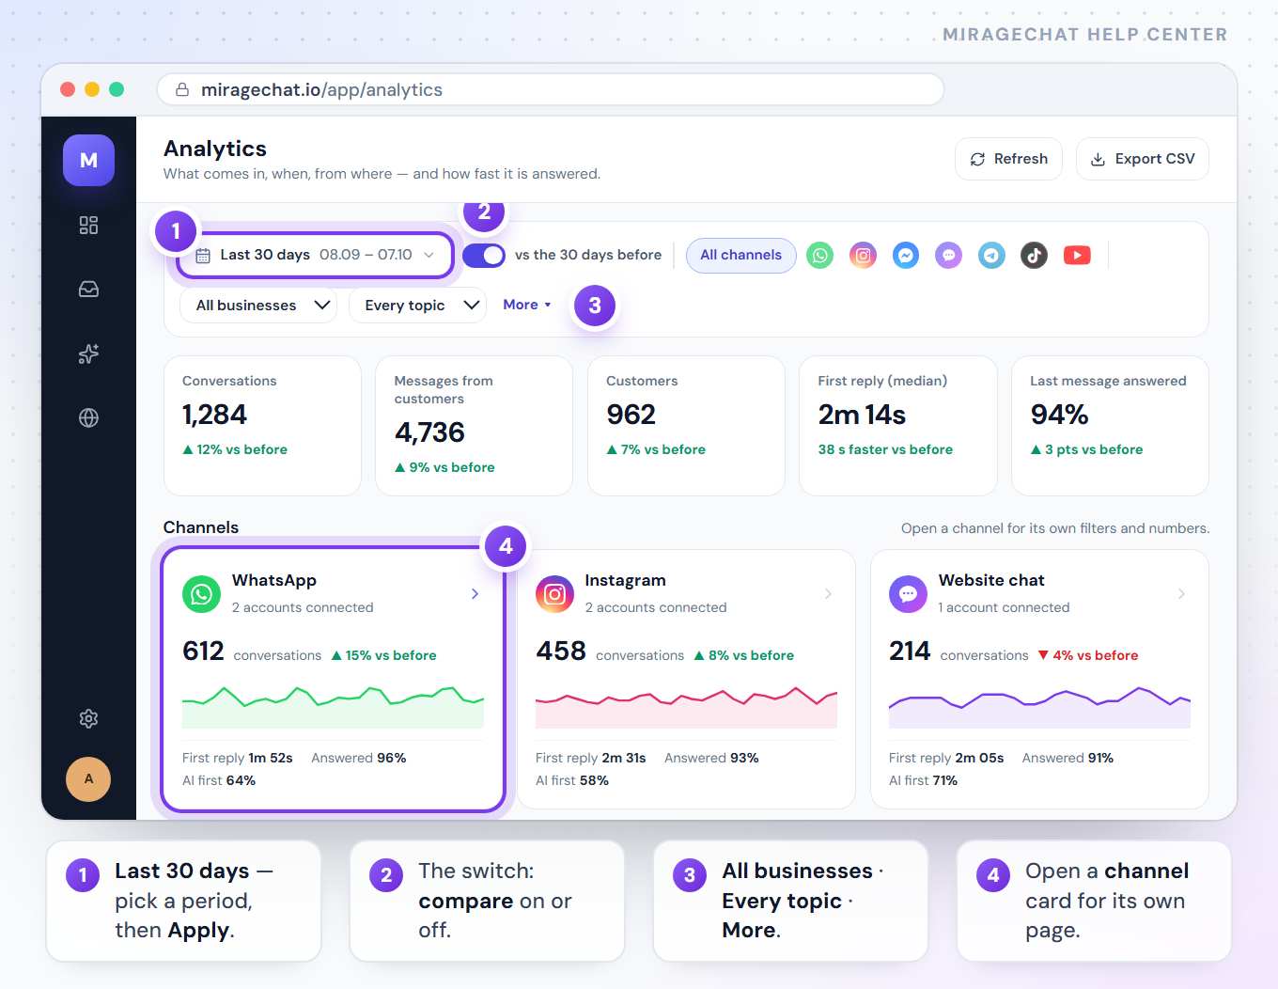Expand the Every topic dropdown
The width and height of the screenshot is (1278, 989).
[417, 305]
